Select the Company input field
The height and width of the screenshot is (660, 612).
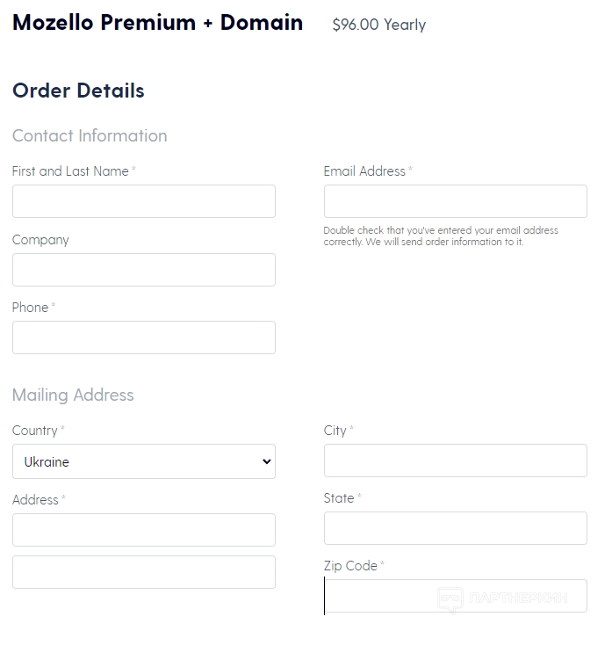(143, 270)
